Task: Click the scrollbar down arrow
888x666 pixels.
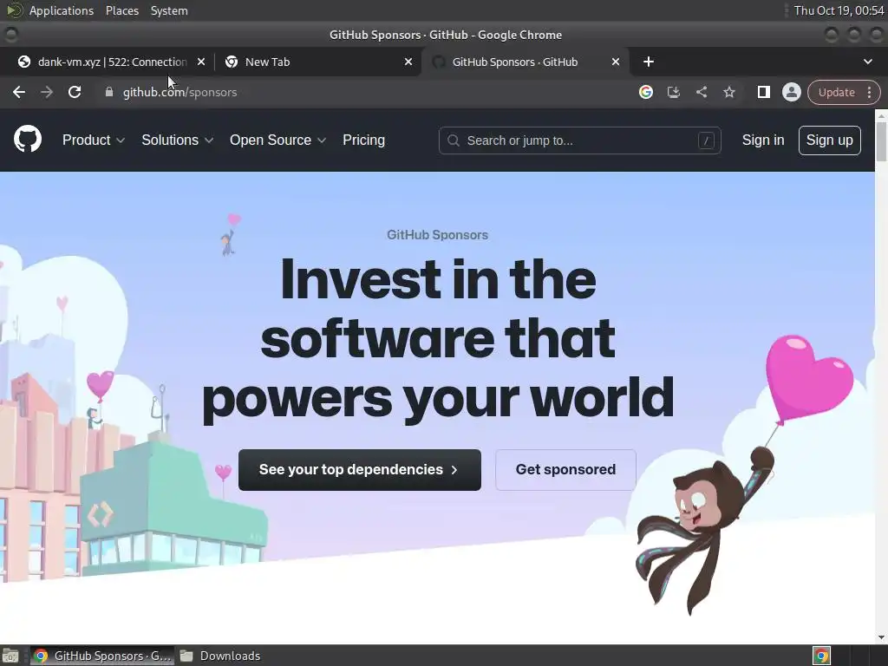Action: click(x=881, y=637)
